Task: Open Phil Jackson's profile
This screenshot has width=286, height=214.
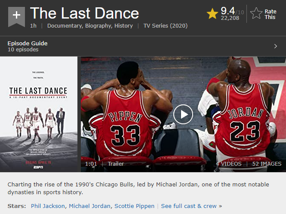Action: pos(48,206)
